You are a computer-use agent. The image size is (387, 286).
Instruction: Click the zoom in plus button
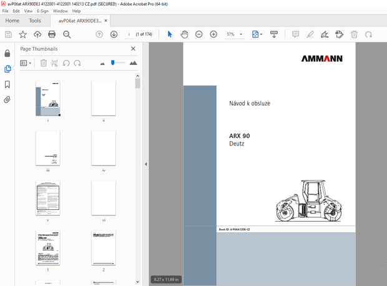213,34
